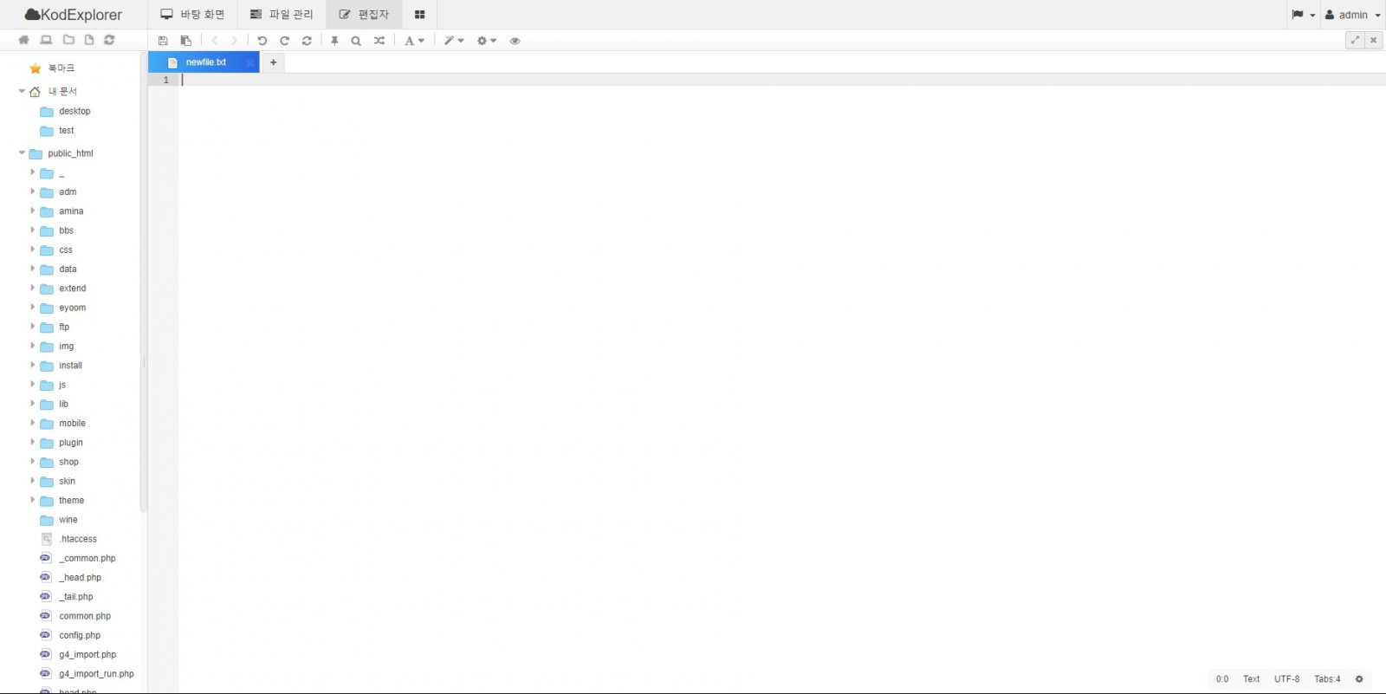Click the pushpin icon in editor toolbar
Screen dimensions: 1386x694
point(334,41)
